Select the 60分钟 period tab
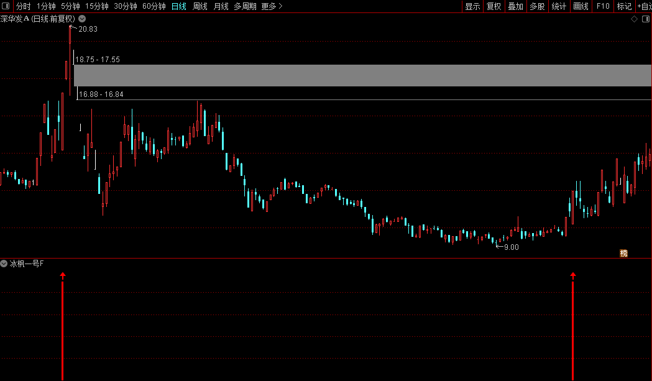The height and width of the screenshot is (381, 652). tap(154, 6)
